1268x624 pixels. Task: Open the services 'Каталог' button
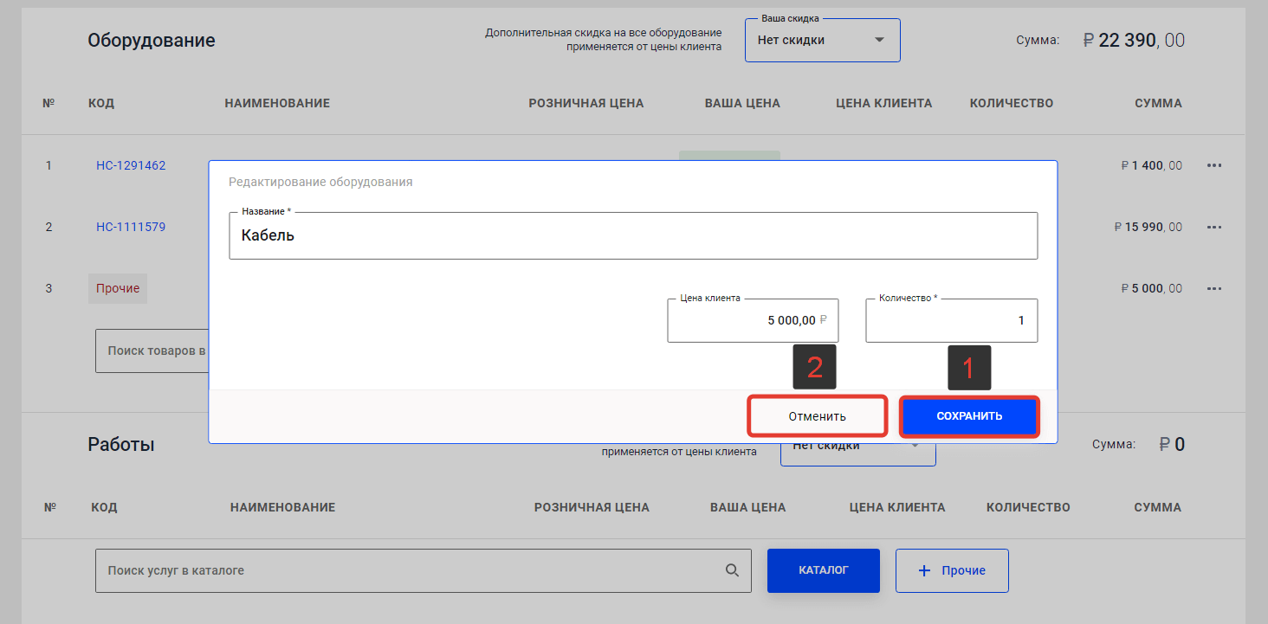(823, 571)
